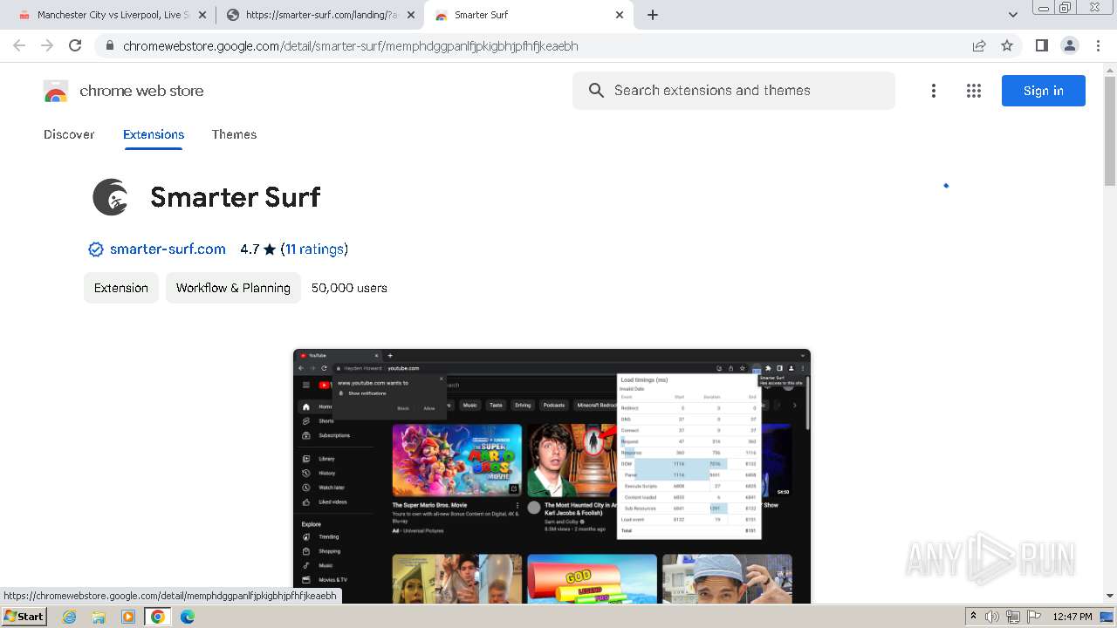Open the Chrome profile avatar
This screenshot has height=628, width=1117.
1069,45
